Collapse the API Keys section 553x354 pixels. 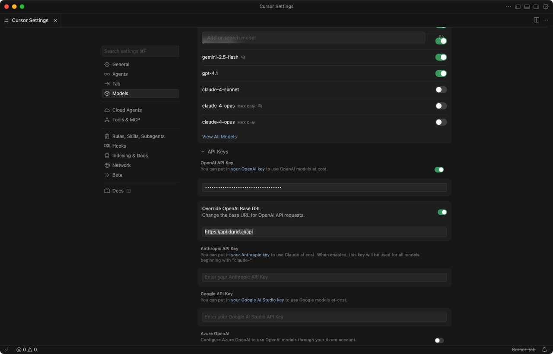pos(203,152)
